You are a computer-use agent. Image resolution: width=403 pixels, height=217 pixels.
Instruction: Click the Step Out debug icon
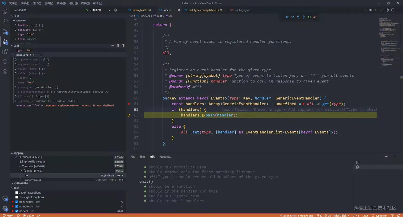(x=304, y=17)
